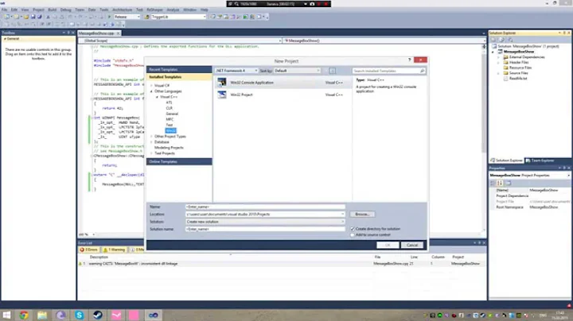Open the Sort by Default dropdown
Screen dimensions: 573x321
tap(297, 71)
